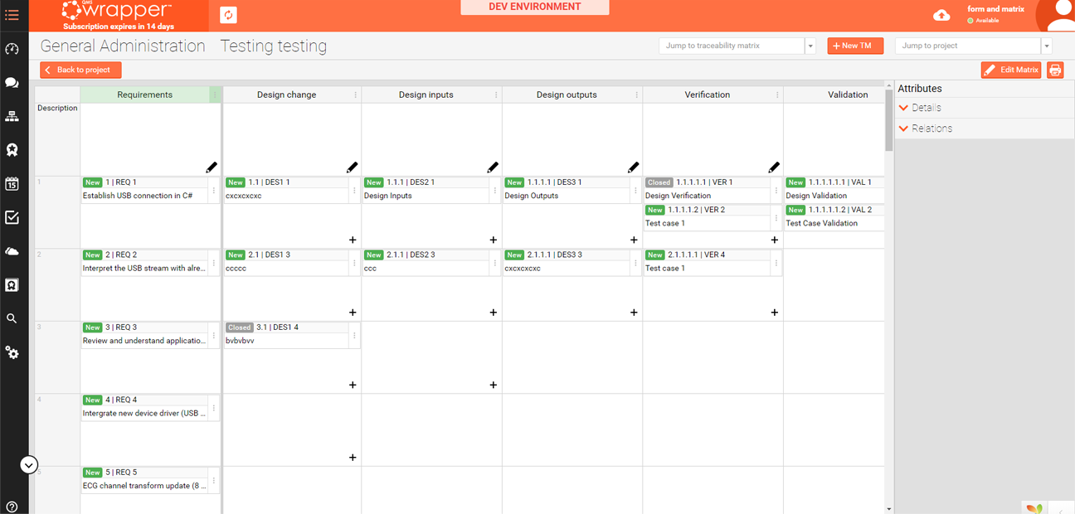The image size is (1075, 514).
Task: Click the print icon next to Edit Matrix
Action: pos(1055,70)
